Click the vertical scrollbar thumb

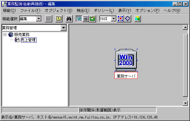tap(185, 65)
